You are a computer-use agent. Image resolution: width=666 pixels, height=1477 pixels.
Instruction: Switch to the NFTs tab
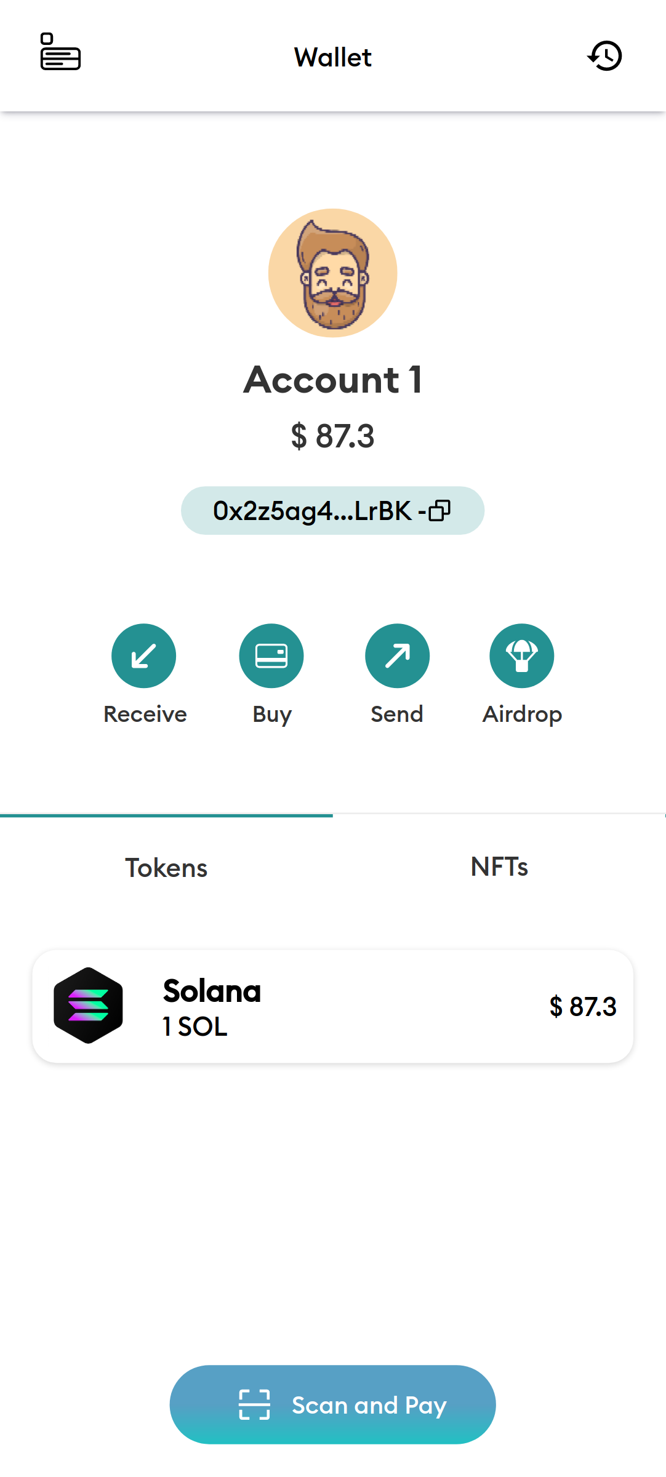[x=499, y=867]
